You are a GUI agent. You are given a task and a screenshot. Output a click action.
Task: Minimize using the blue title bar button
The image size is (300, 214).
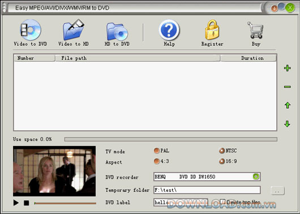(281, 6)
